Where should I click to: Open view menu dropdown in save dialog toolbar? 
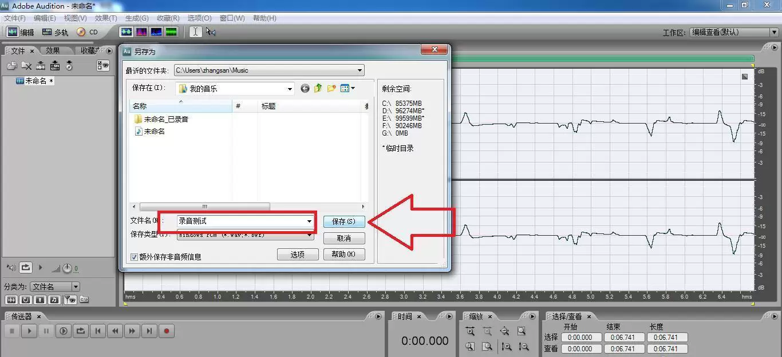click(347, 88)
